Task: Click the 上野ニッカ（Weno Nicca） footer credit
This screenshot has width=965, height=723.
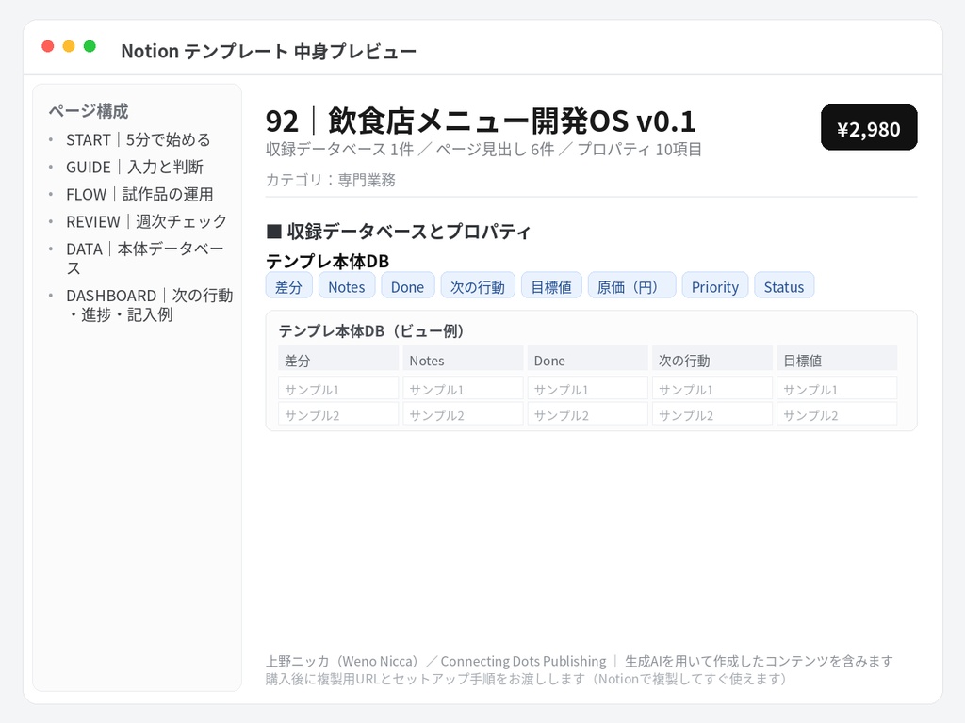Action: pyautogui.click(x=342, y=662)
